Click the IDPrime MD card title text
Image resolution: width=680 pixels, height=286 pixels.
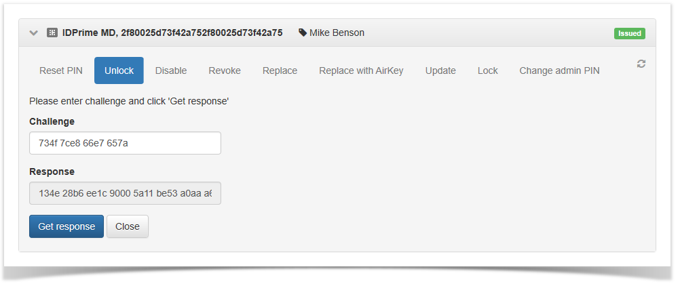(x=172, y=33)
